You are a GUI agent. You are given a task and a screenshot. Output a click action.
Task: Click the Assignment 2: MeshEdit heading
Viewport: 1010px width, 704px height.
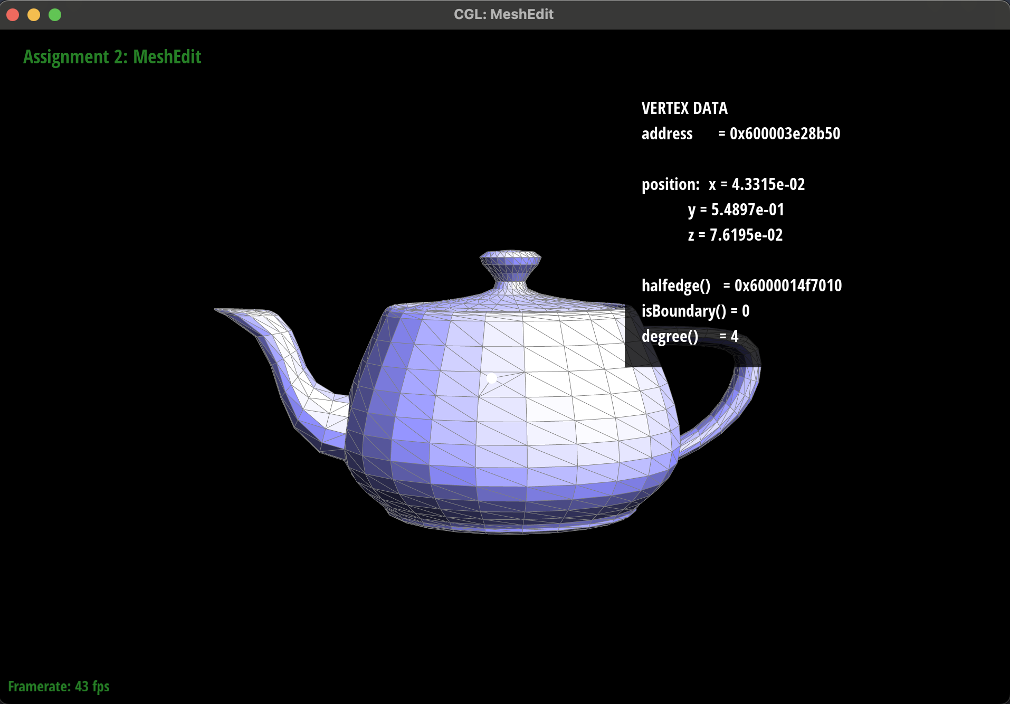point(112,56)
